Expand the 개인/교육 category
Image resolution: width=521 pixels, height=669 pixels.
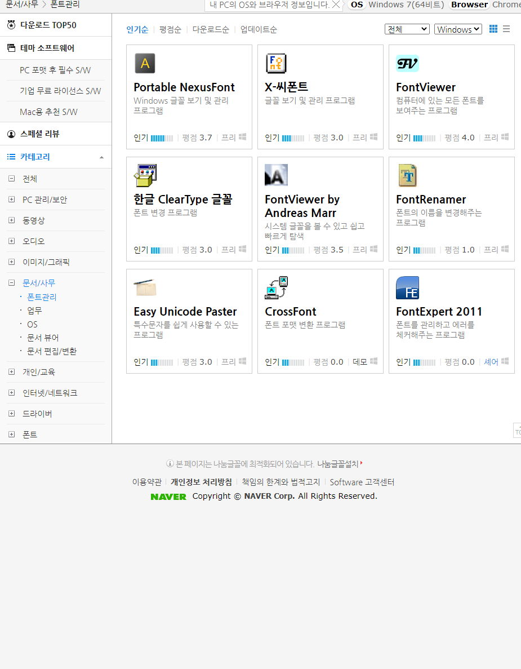tap(11, 372)
